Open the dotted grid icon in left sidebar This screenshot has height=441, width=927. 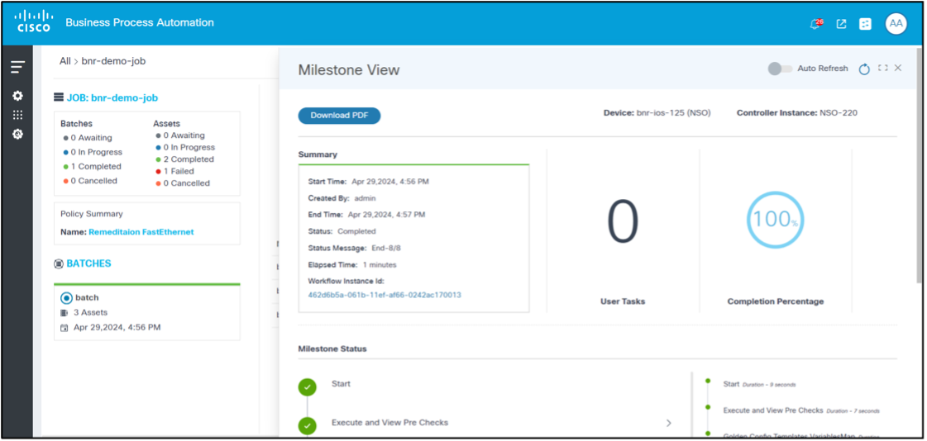(17, 115)
